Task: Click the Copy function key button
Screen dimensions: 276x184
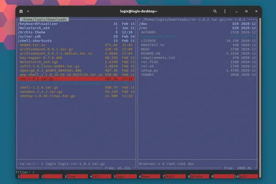Action: coord(126,176)
